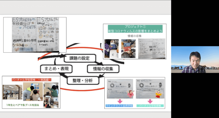This screenshot has width=219, height=118.
Task: Select the まとめ・表現 box
Action: (56, 69)
